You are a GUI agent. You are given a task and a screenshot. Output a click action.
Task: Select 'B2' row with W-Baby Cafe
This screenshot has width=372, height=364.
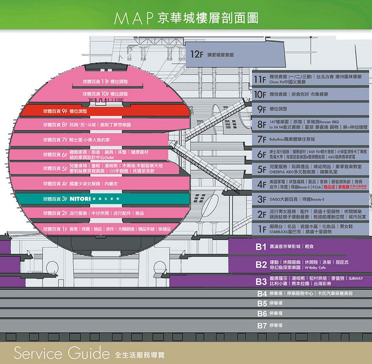pos(300,265)
